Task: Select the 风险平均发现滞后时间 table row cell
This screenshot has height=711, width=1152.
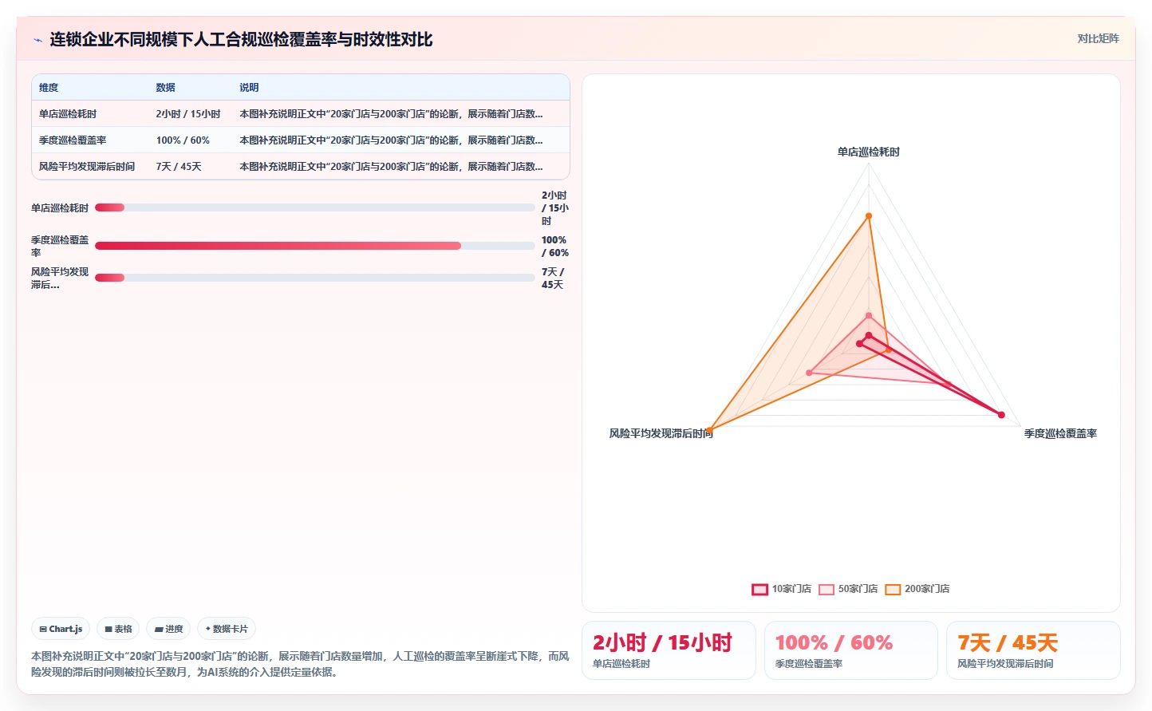Action: click(87, 167)
